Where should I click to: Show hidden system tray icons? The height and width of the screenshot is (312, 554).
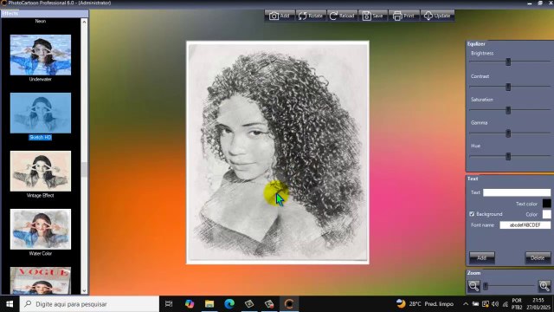point(466,304)
